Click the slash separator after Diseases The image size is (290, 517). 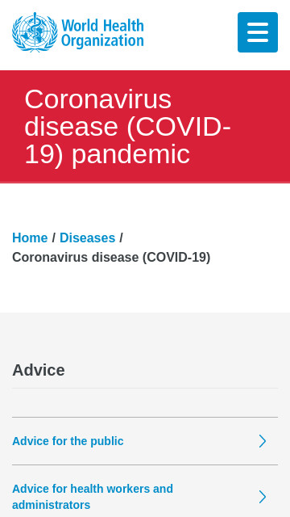(121, 237)
